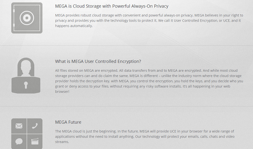Image resolution: width=253 pixels, height=149 pixels.
Task: Click the circular dial on the safe
Action: tap(27, 17)
